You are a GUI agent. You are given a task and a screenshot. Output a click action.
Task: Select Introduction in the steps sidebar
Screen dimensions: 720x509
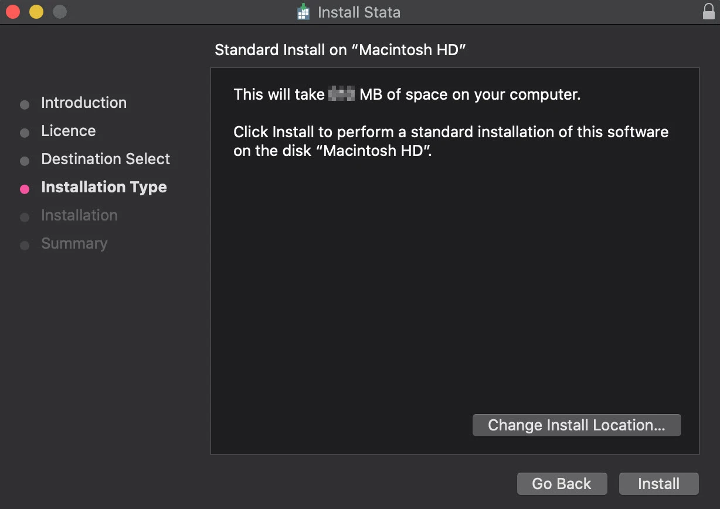tap(83, 103)
